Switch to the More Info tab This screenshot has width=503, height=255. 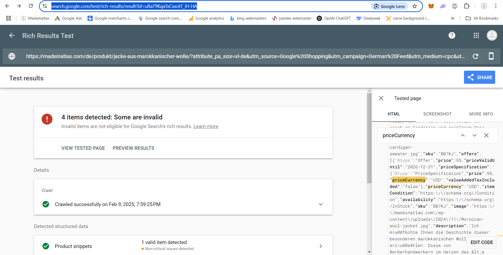tap(481, 114)
